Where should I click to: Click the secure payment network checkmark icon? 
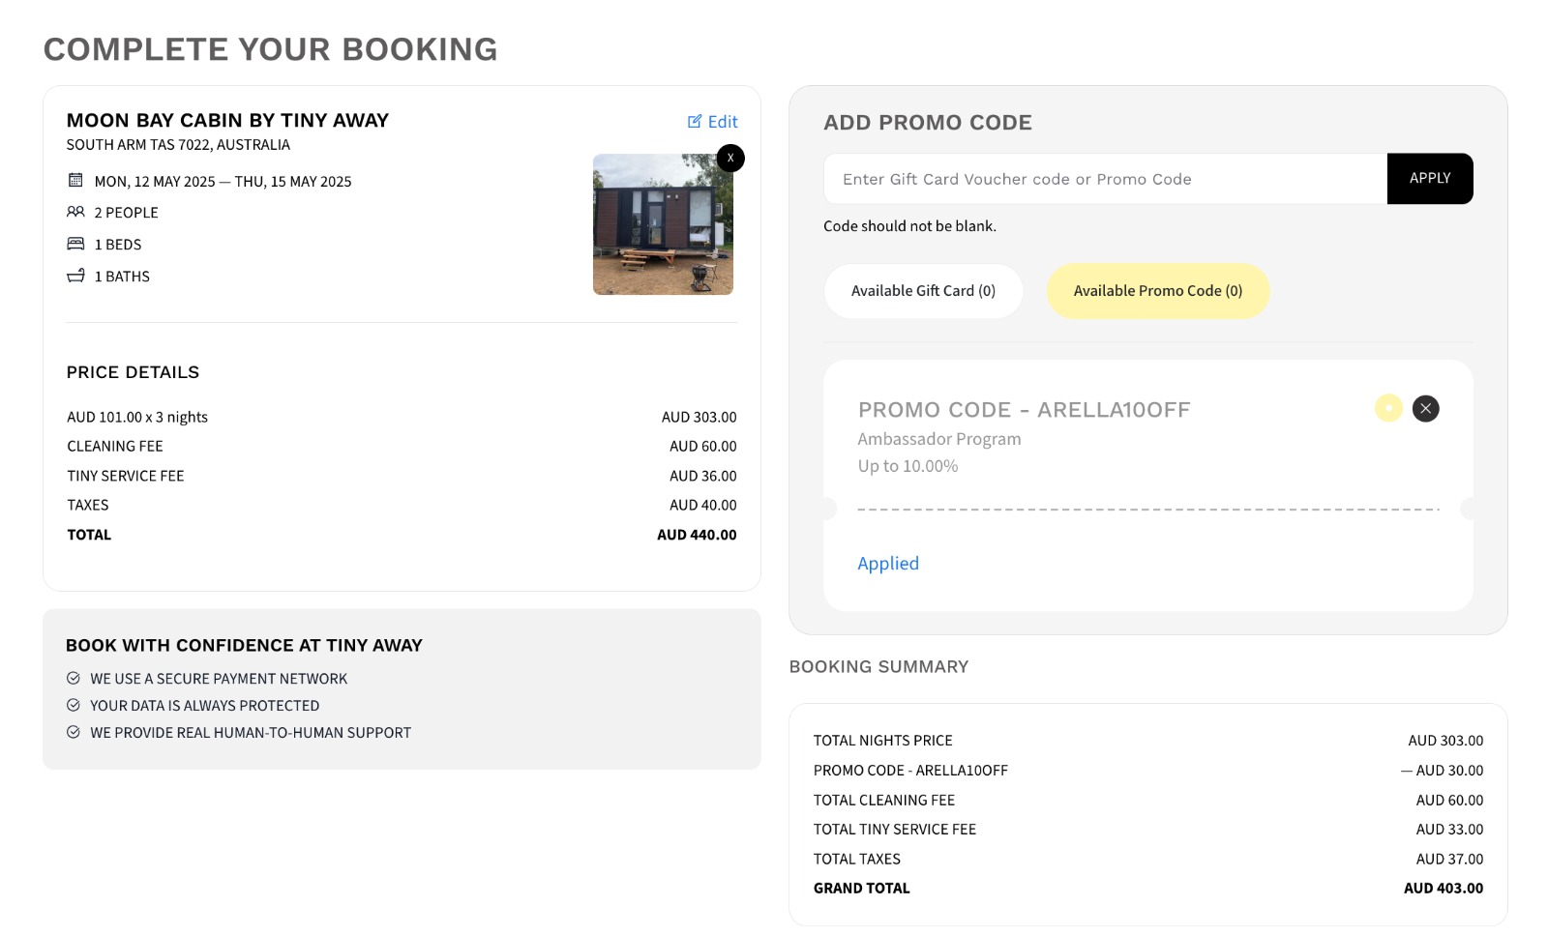coord(74,678)
